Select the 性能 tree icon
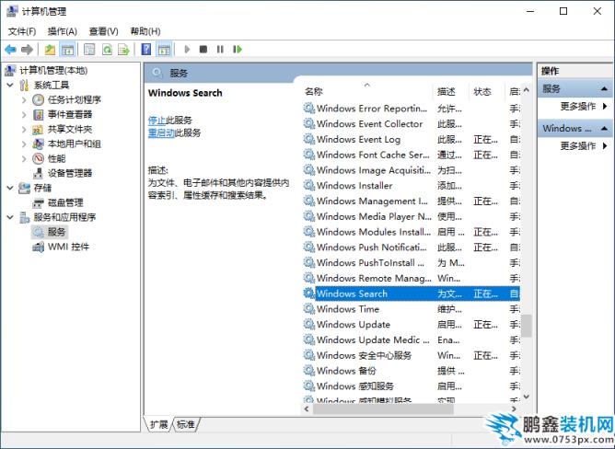The width and height of the screenshot is (615, 449). click(x=38, y=158)
